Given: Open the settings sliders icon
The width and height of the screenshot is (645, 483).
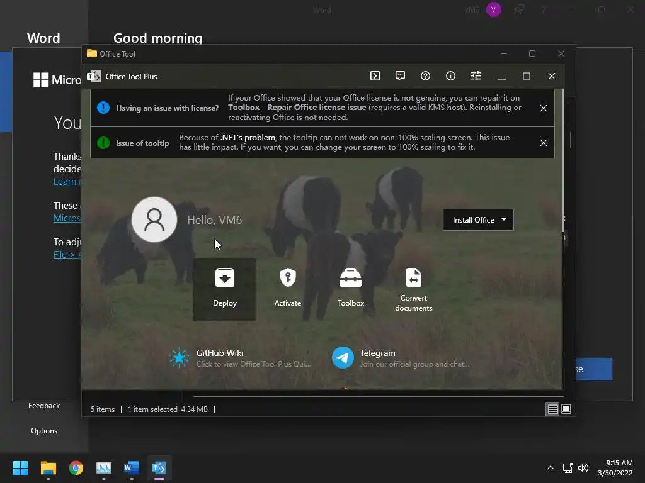Looking at the screenshot, I should point(476,76).
